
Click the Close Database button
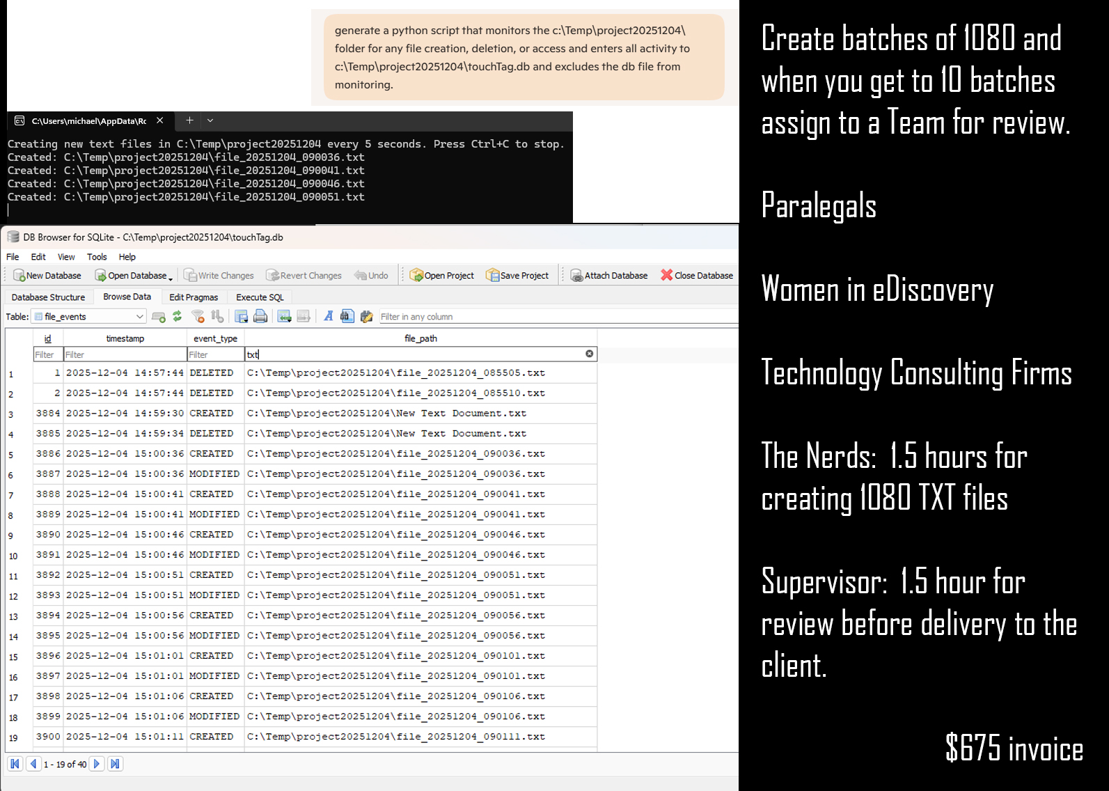(696, 276)
